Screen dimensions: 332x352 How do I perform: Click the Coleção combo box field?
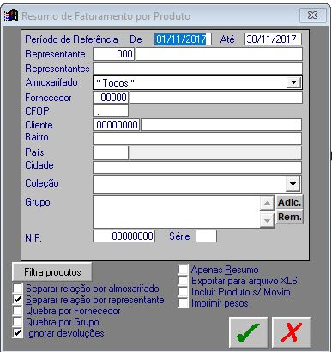click(196, 184)
